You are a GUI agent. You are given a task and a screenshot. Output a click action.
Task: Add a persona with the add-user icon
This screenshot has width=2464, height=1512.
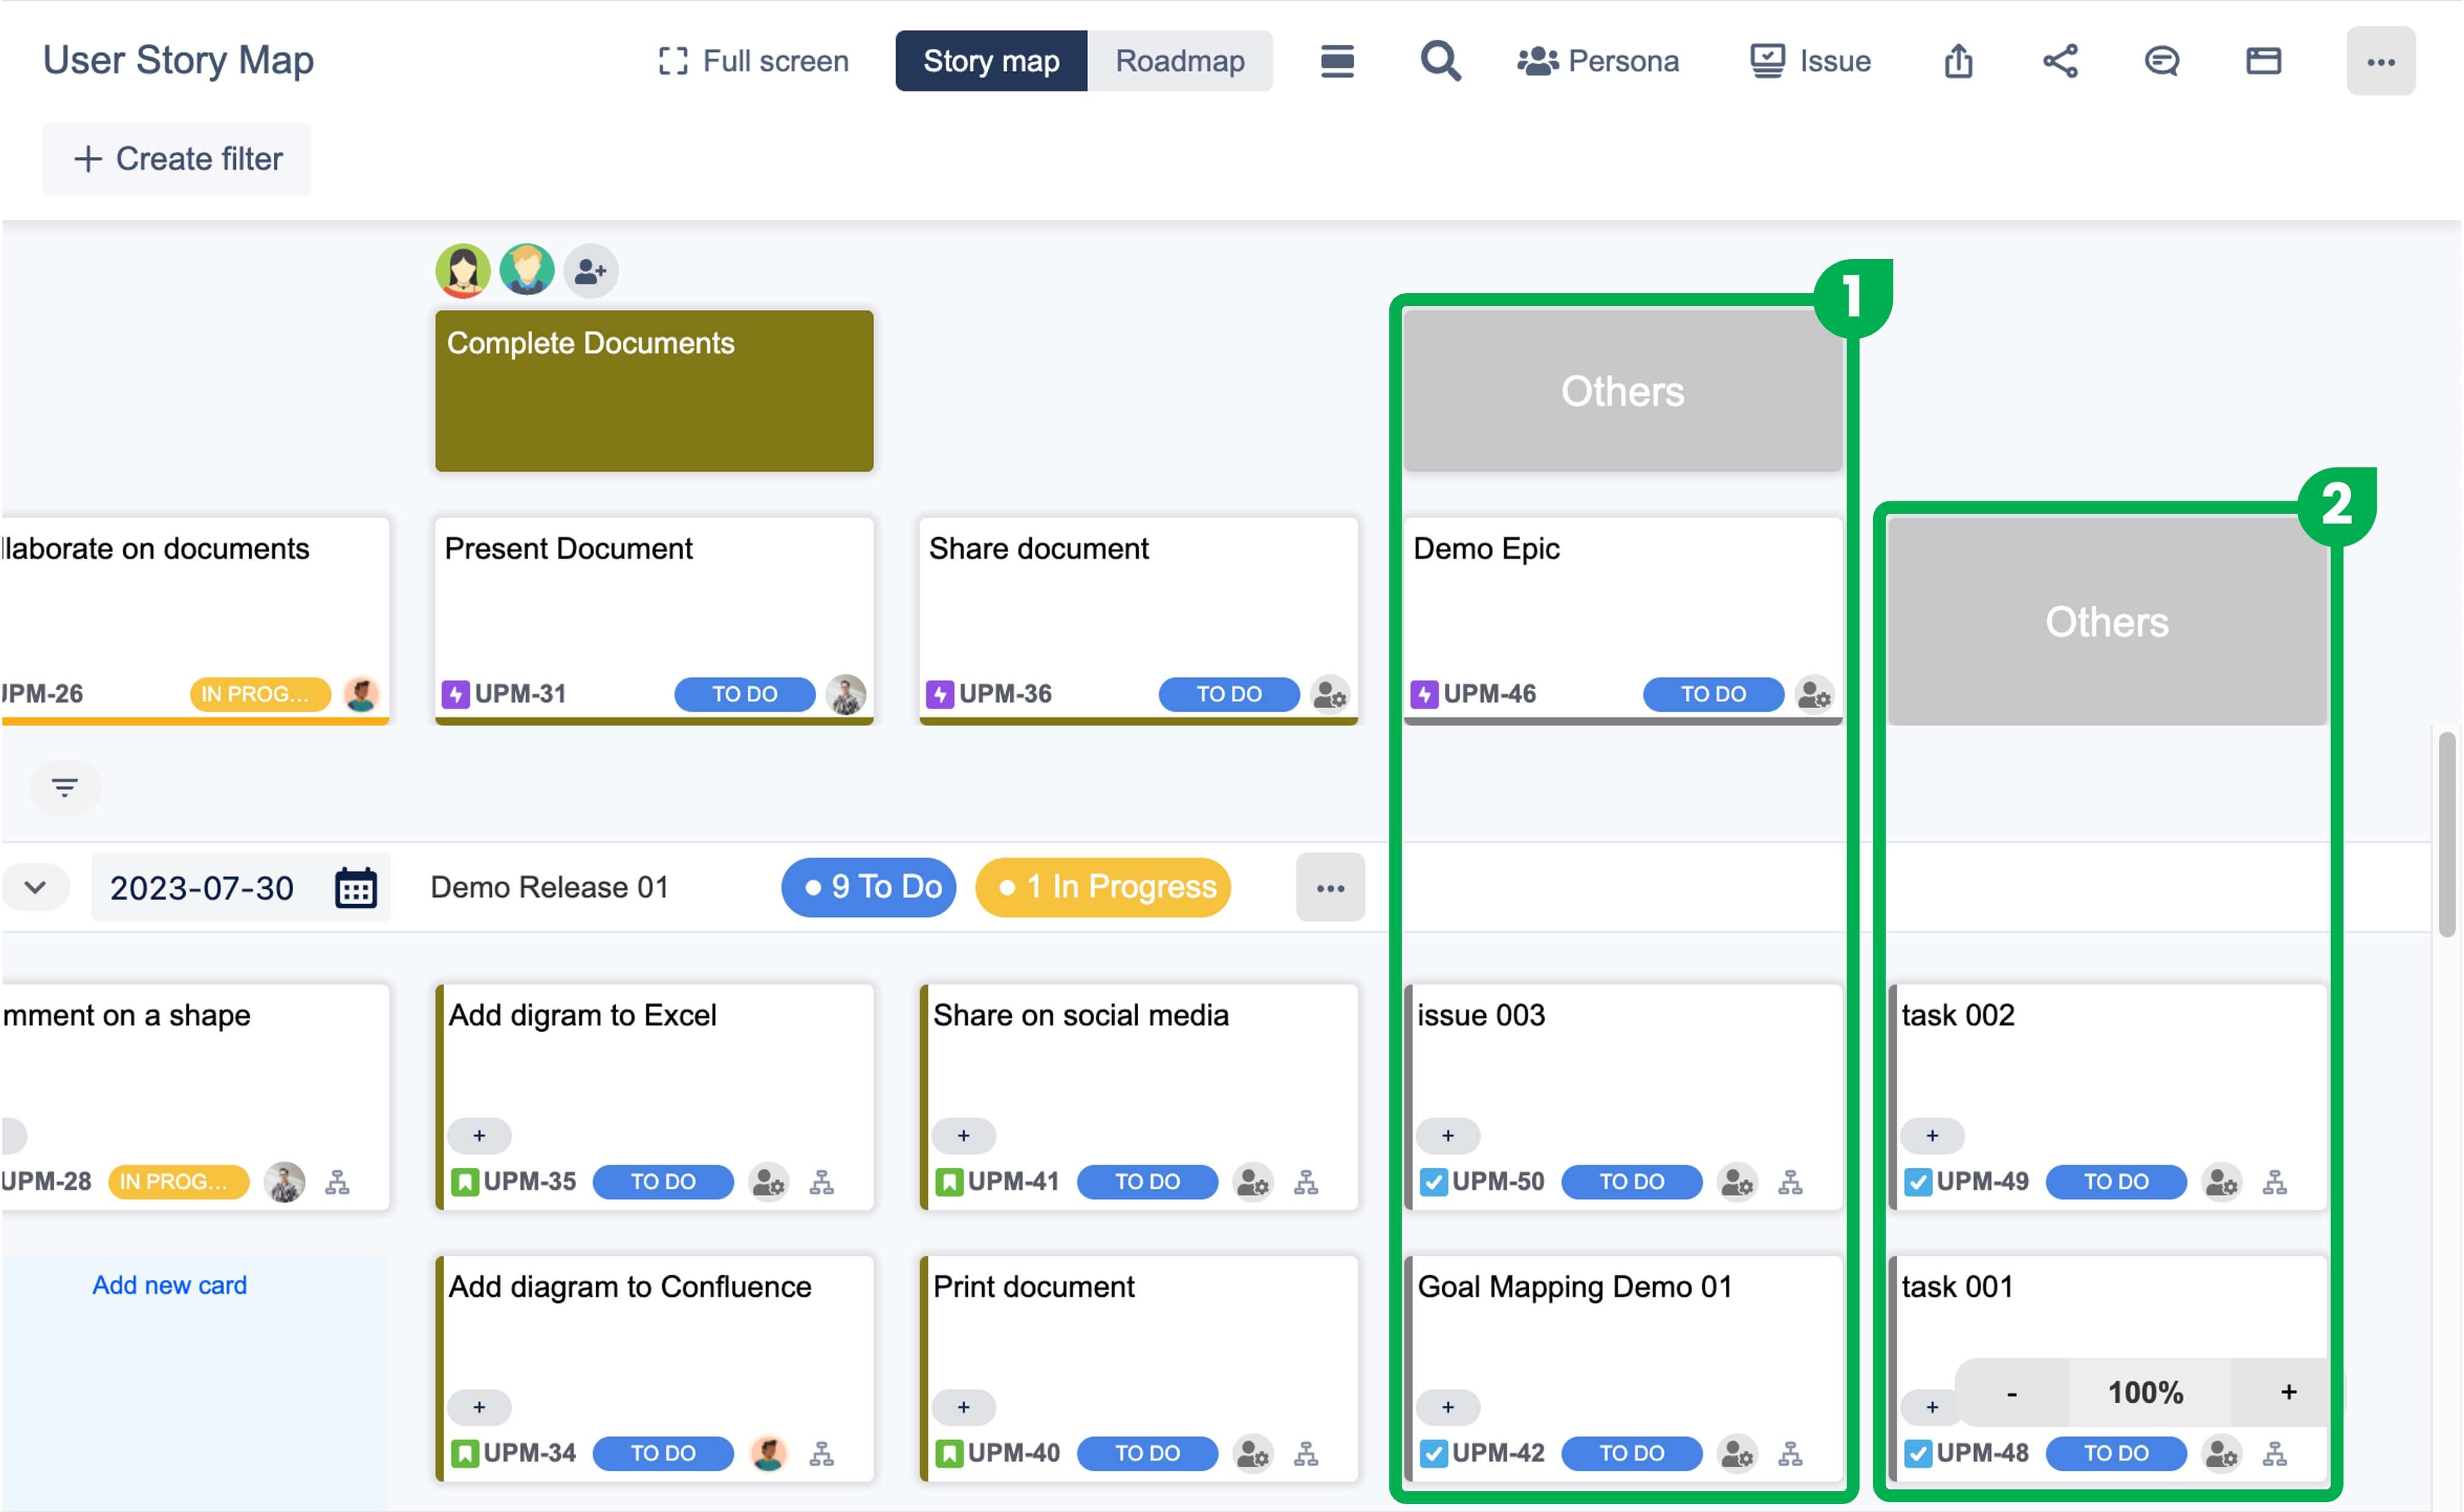pos(591,271)
